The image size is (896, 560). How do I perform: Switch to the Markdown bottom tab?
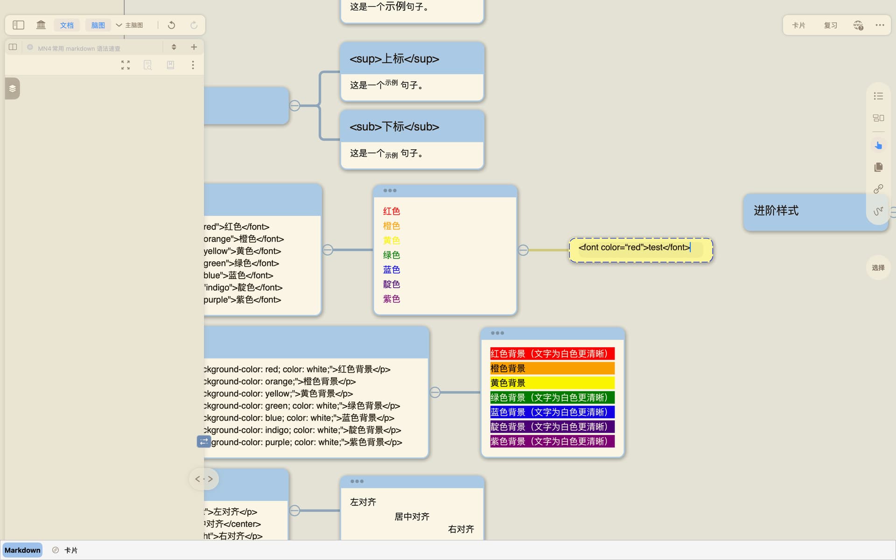coord(22,550)
